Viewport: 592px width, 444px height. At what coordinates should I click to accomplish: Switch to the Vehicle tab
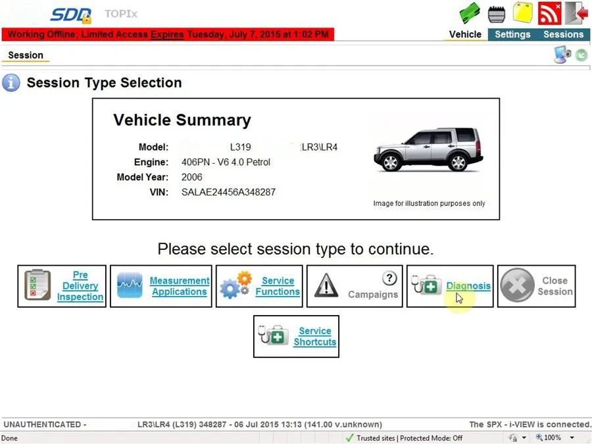(x=465, y=34)
